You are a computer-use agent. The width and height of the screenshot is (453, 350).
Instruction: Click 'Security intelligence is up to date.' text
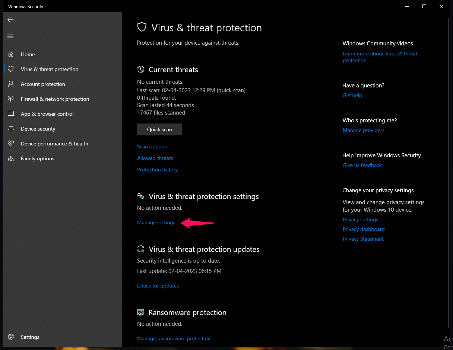(x=178, y=260)
